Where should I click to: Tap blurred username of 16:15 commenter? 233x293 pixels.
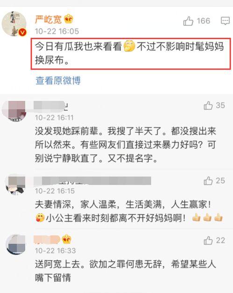[x=92, y=181]
